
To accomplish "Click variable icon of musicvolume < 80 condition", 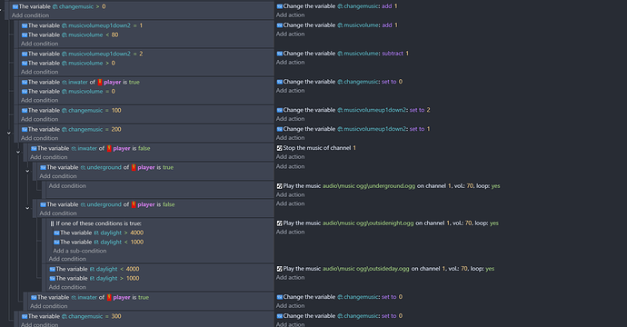I will [25, 35].
